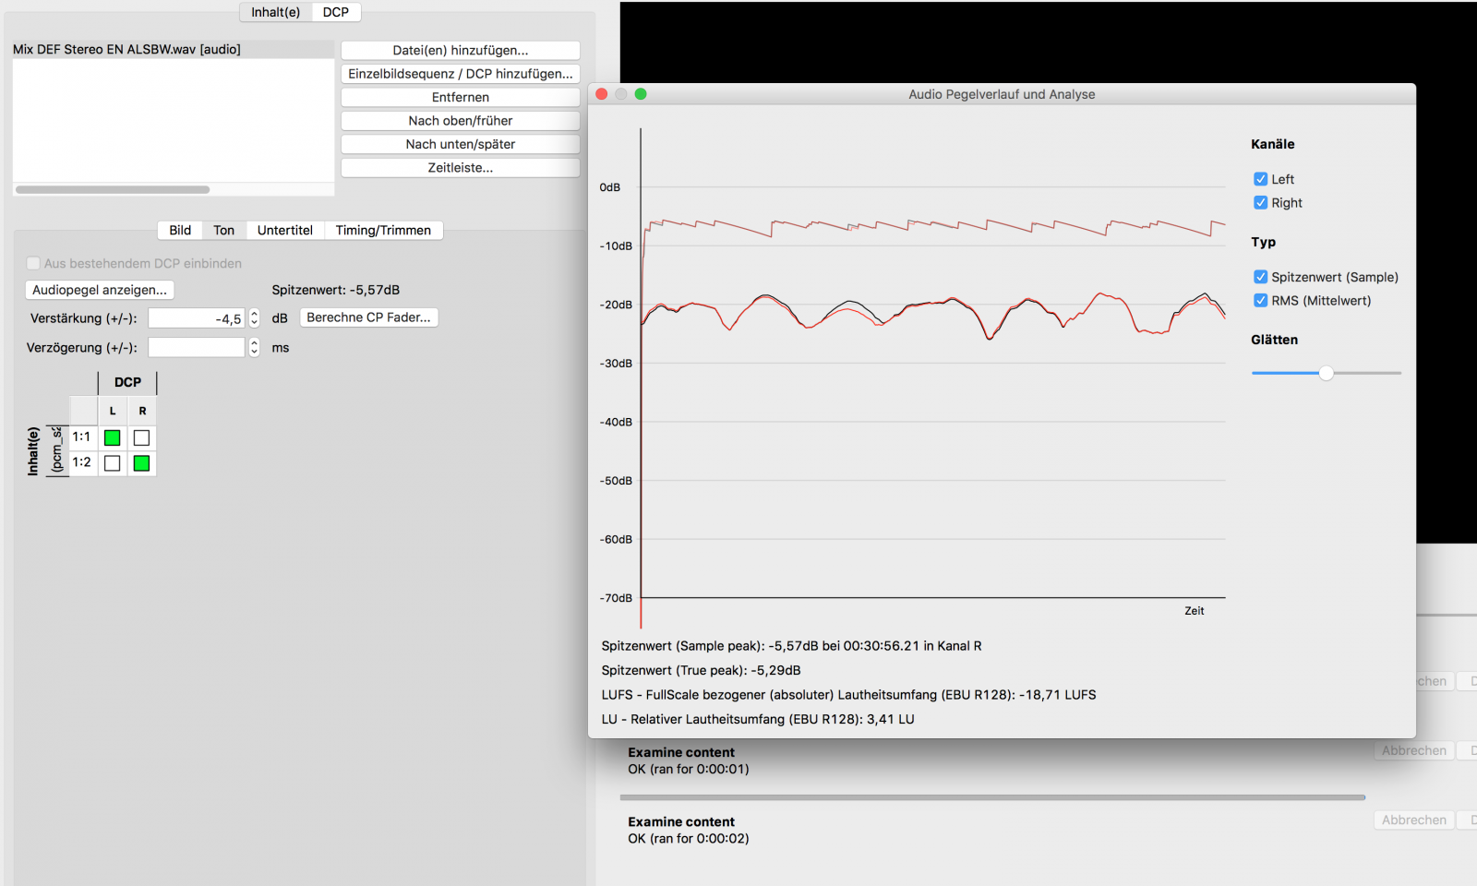Uncheck the Right channel checkbox
This screenshot has width=1477, height=886.
pos(1260,203)
